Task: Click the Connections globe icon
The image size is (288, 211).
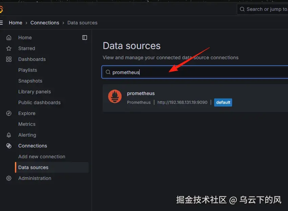Action: [9, 145]
